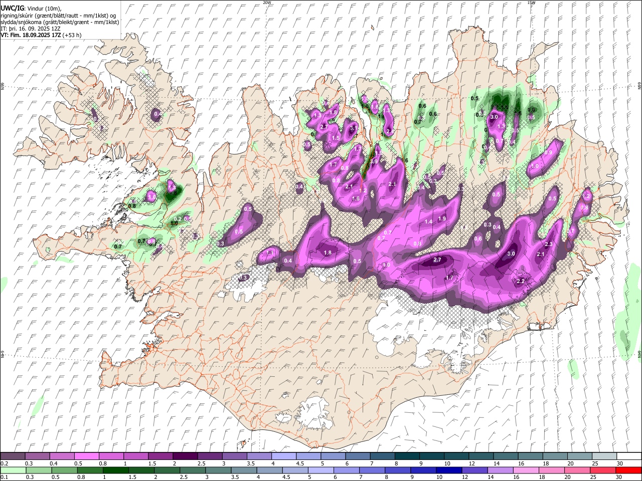The width and height of the screenshot is (642, 481).
Task: Click the 0.2 label on the upper scale
Action: (4, 463)
